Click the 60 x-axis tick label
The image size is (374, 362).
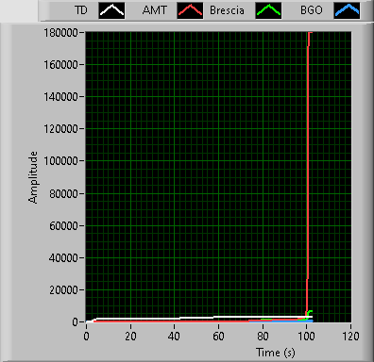pyautogui.click(x=218, y=337)
